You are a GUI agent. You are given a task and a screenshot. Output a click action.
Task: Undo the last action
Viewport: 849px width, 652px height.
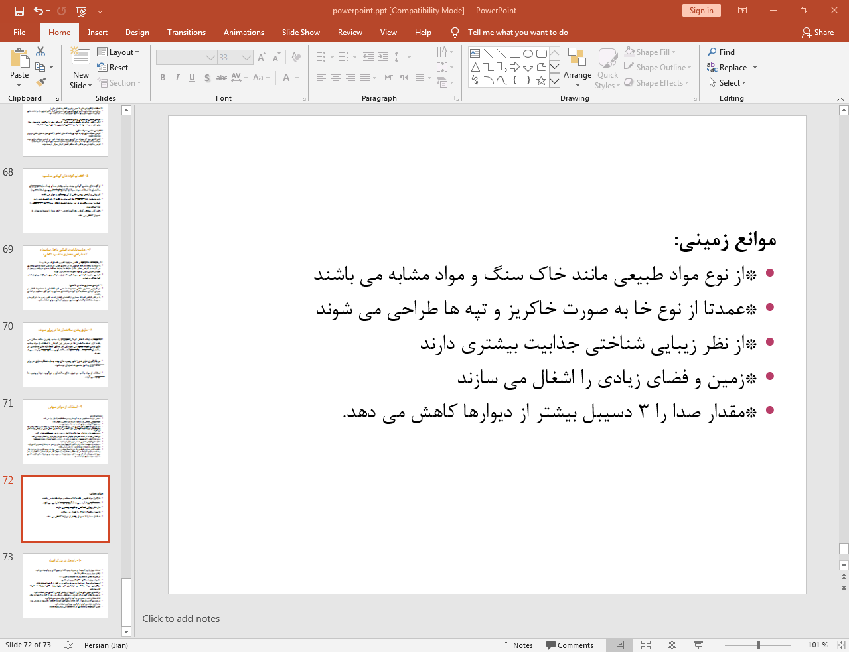39,11
